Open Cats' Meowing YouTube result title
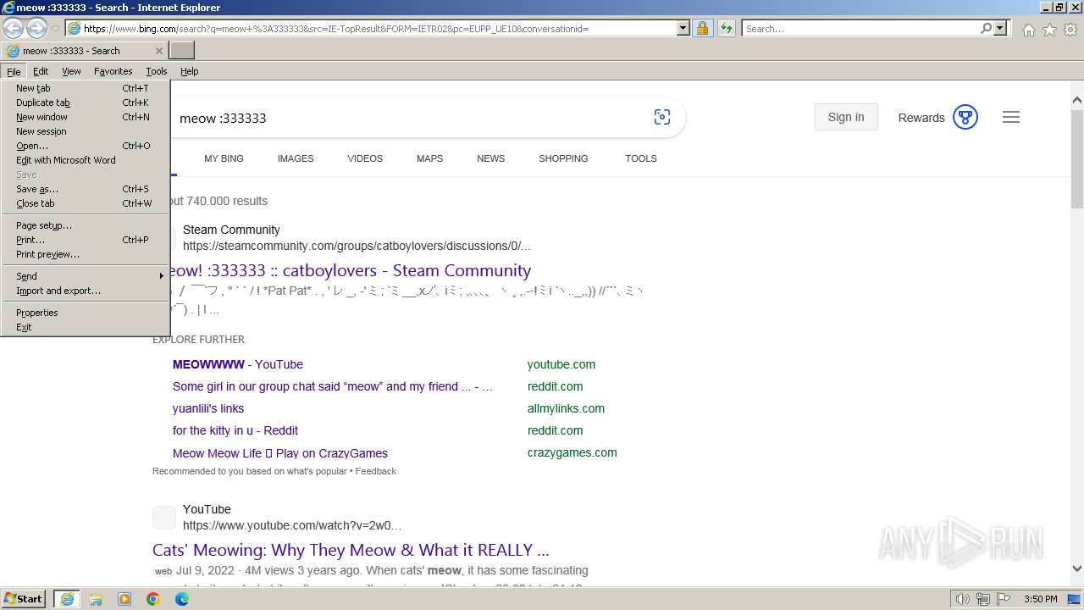The image size is (1084, 610). 351,550
